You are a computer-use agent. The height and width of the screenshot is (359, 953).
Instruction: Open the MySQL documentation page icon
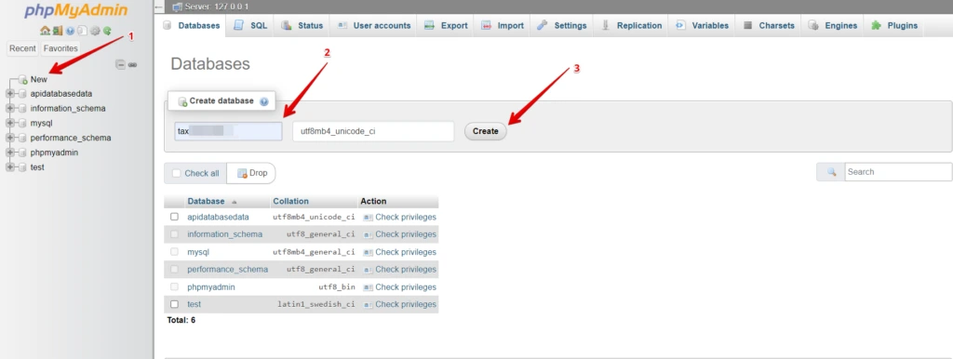[x=82, y=31]
